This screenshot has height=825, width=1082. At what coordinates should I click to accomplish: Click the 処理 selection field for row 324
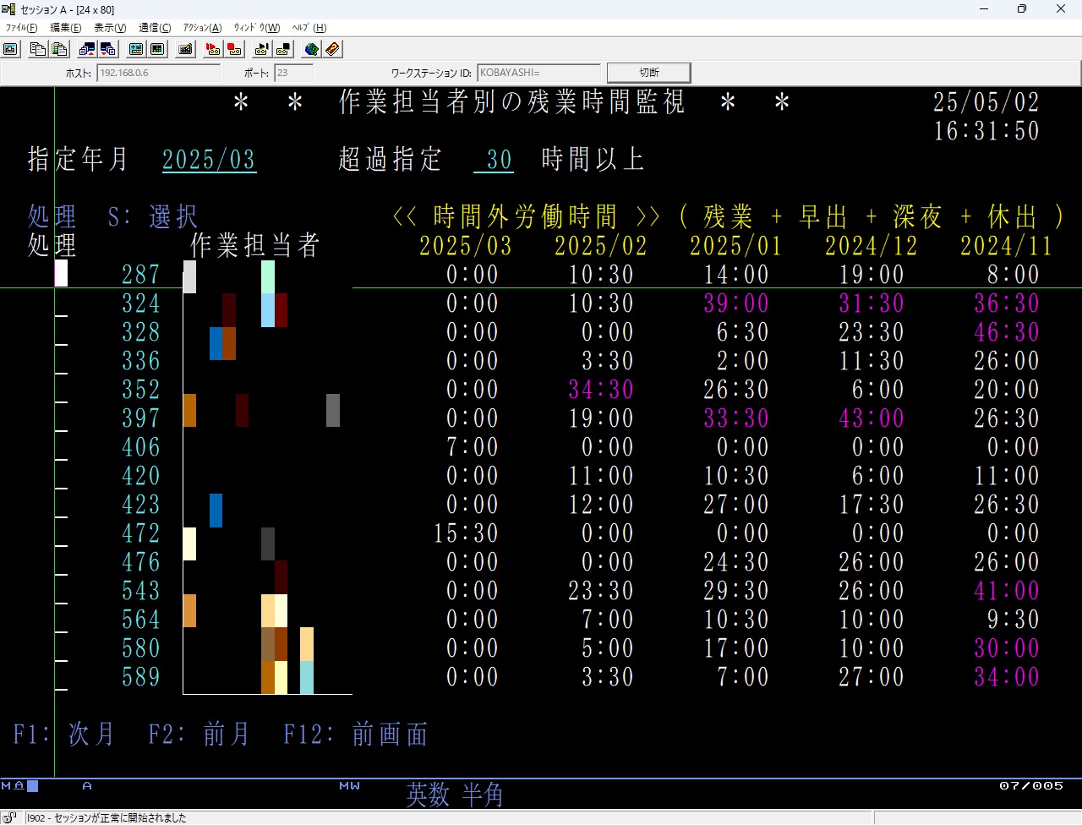(x=61, y=303)
